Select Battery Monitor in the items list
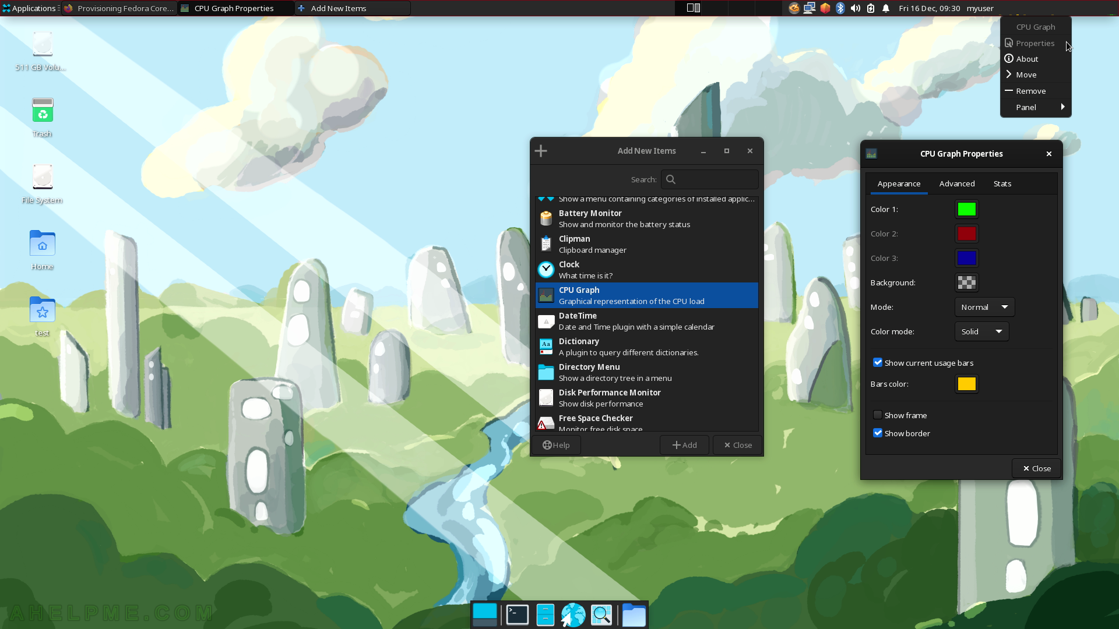Viewport: 1119px width, 629px height. tap(646, 218)
